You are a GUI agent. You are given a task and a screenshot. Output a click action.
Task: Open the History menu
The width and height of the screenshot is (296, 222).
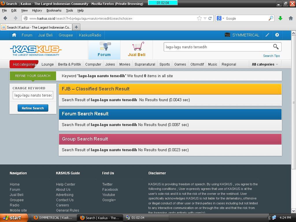point(37,10)
